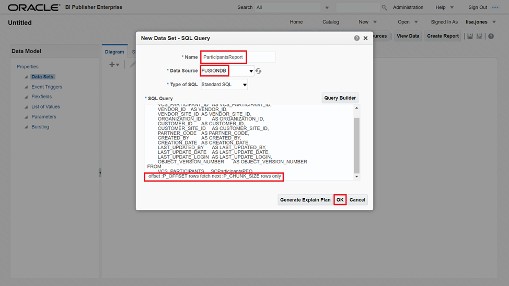Click the Oracle logo
Viewport: 509px width, 286px height.
coord(34,7)
